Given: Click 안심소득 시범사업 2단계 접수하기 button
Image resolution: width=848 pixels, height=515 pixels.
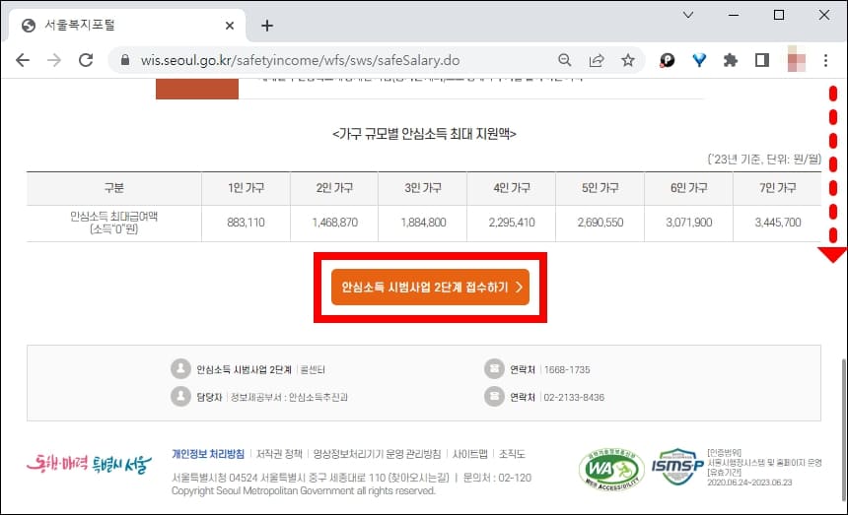Looking at the screenshot, I should (430, 288).
